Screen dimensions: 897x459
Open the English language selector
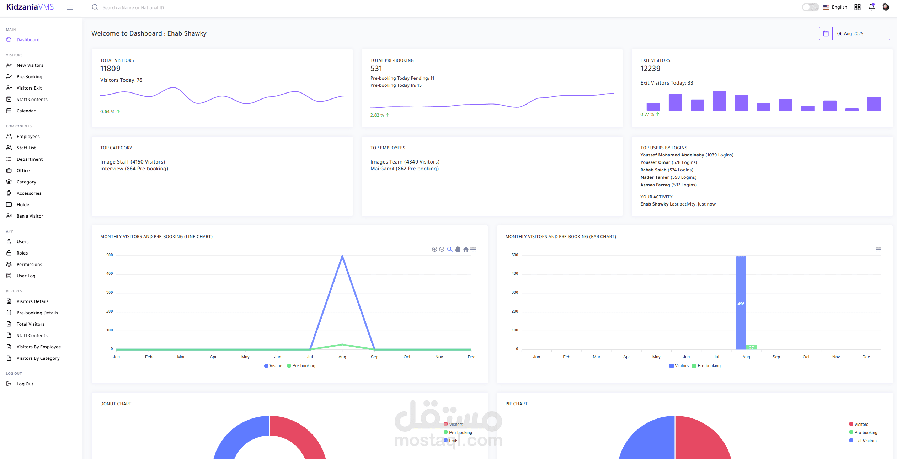pyautogui.click(x=835, y=7)
